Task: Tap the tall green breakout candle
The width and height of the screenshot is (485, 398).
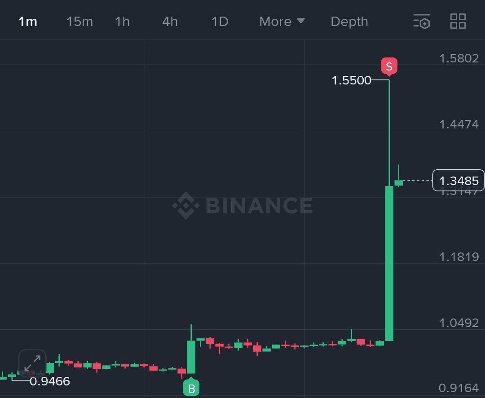Action: point(389,263)
